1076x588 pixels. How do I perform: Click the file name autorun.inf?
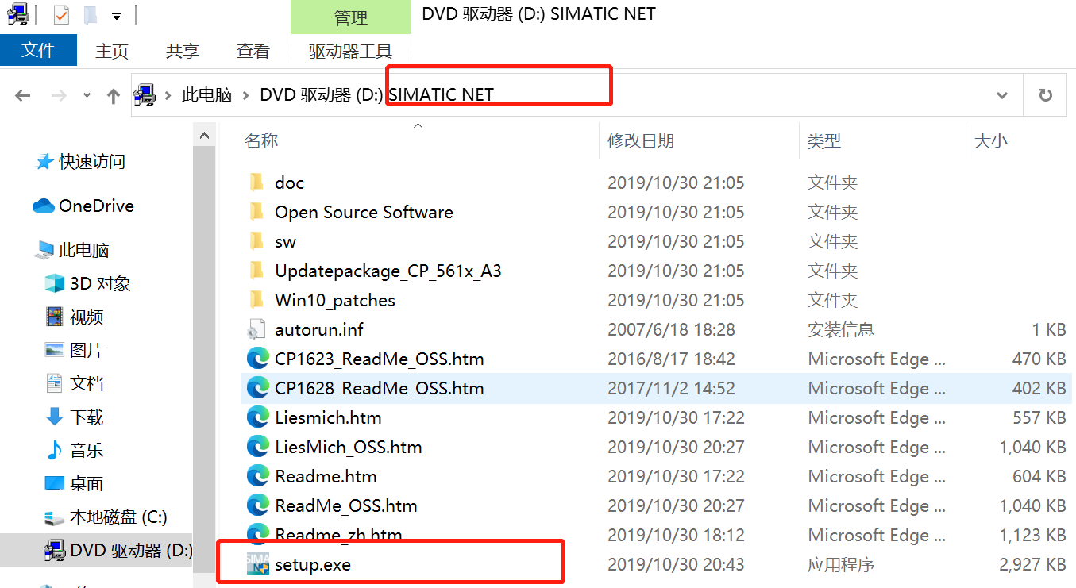click(319, 329)
